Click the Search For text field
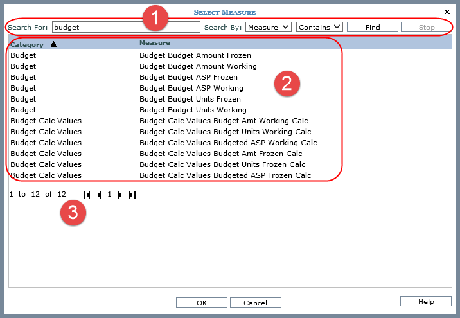The width and height of the screenshot is (460, 318). click(126, 27)
